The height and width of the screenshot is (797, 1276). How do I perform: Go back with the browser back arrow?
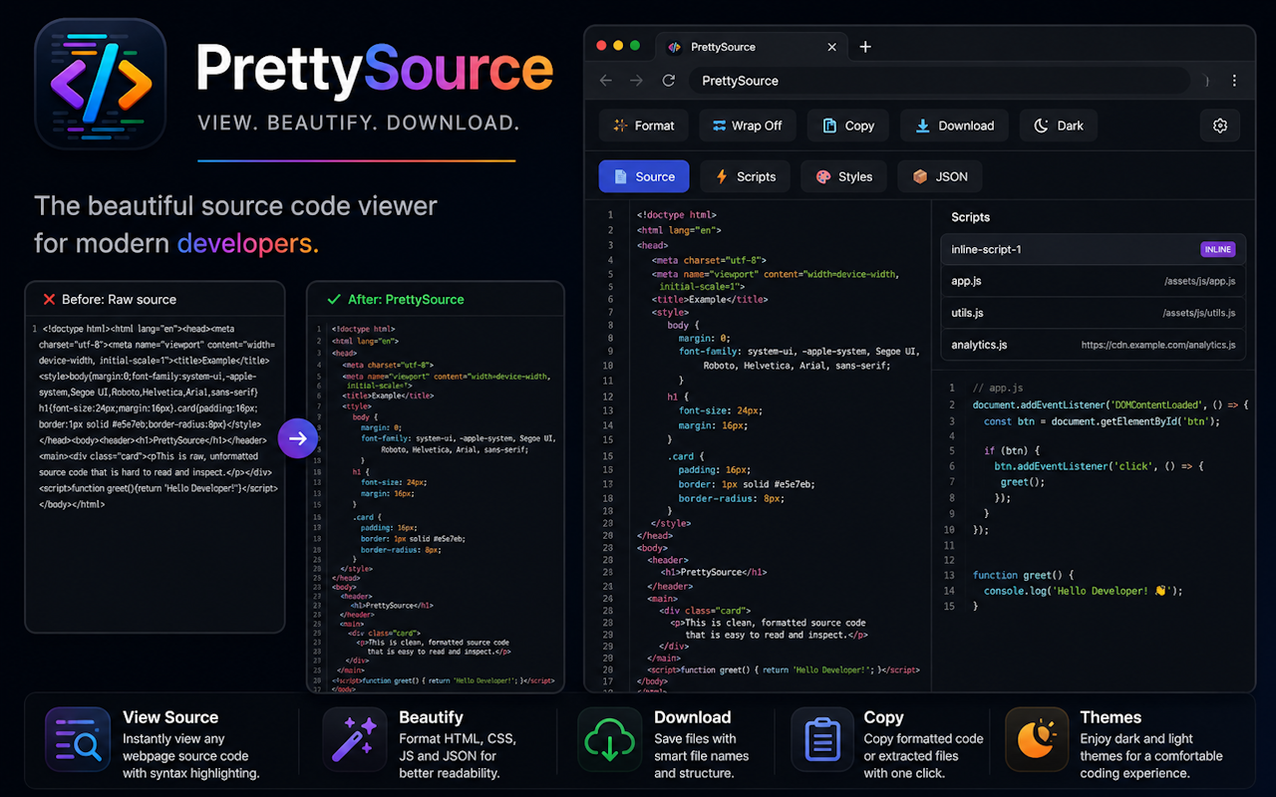[x=606, y=81]
